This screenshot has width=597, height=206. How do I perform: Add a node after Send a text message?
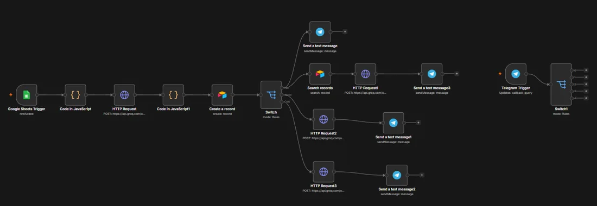pos(345,32)
